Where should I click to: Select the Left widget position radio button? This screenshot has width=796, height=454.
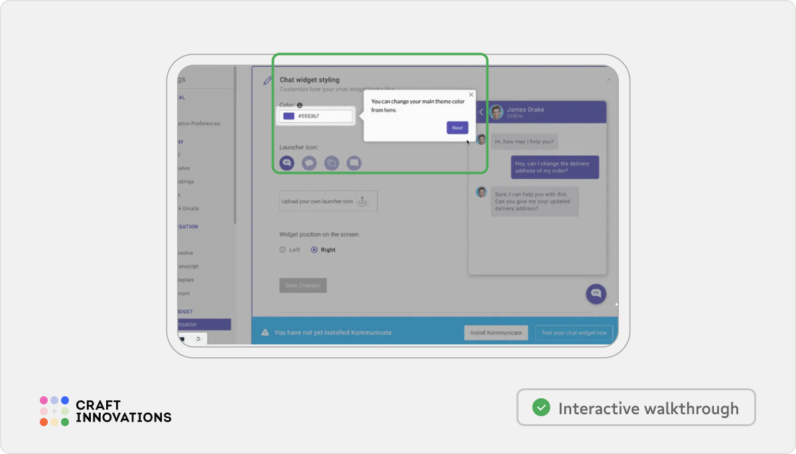(282, 250)
